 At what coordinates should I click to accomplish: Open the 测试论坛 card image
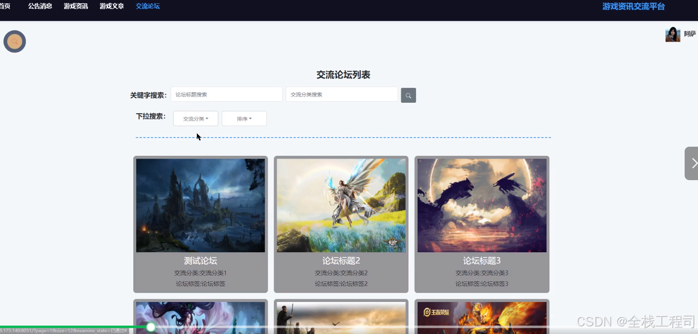coord(201,205)
